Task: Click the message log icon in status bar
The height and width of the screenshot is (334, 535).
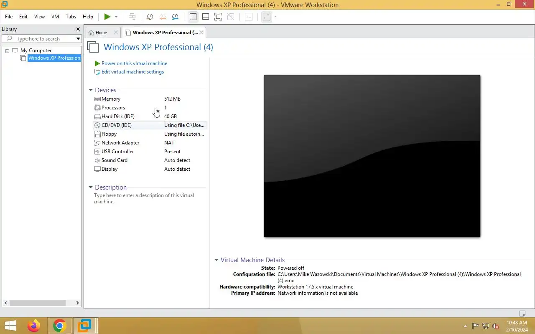Action: (x=522, y=314)
